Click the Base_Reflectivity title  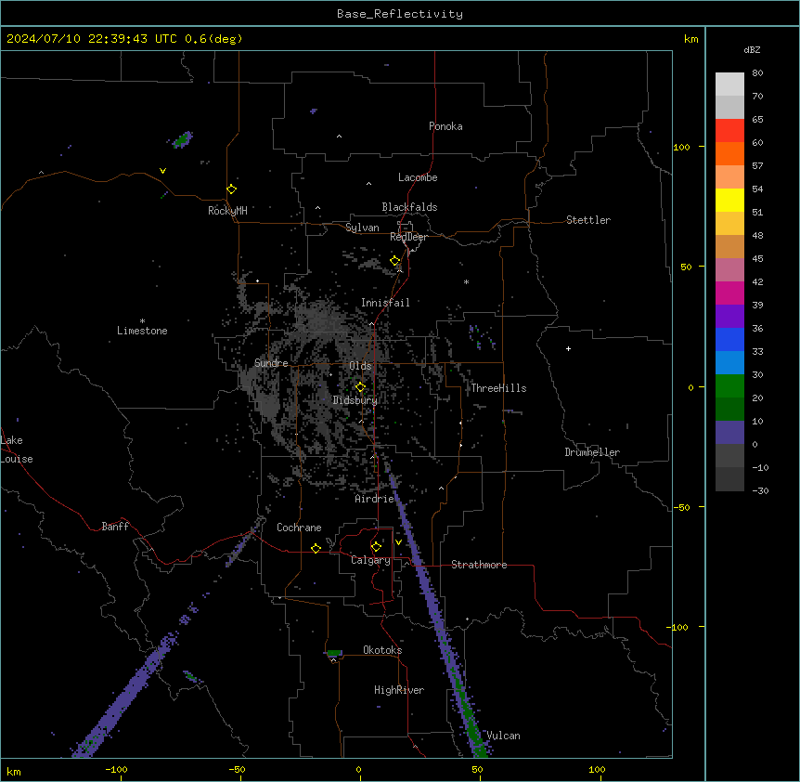point(400,14)
